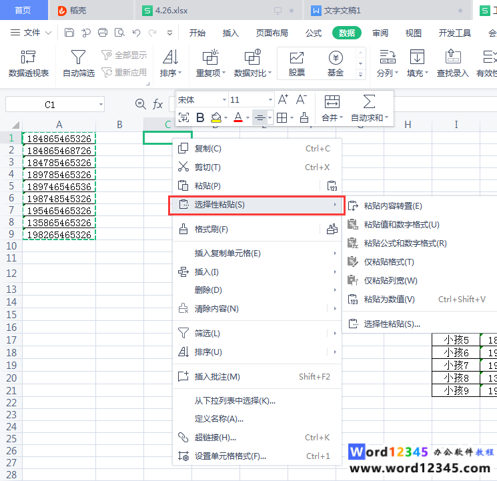Select row 10 header

click(11, 246)
